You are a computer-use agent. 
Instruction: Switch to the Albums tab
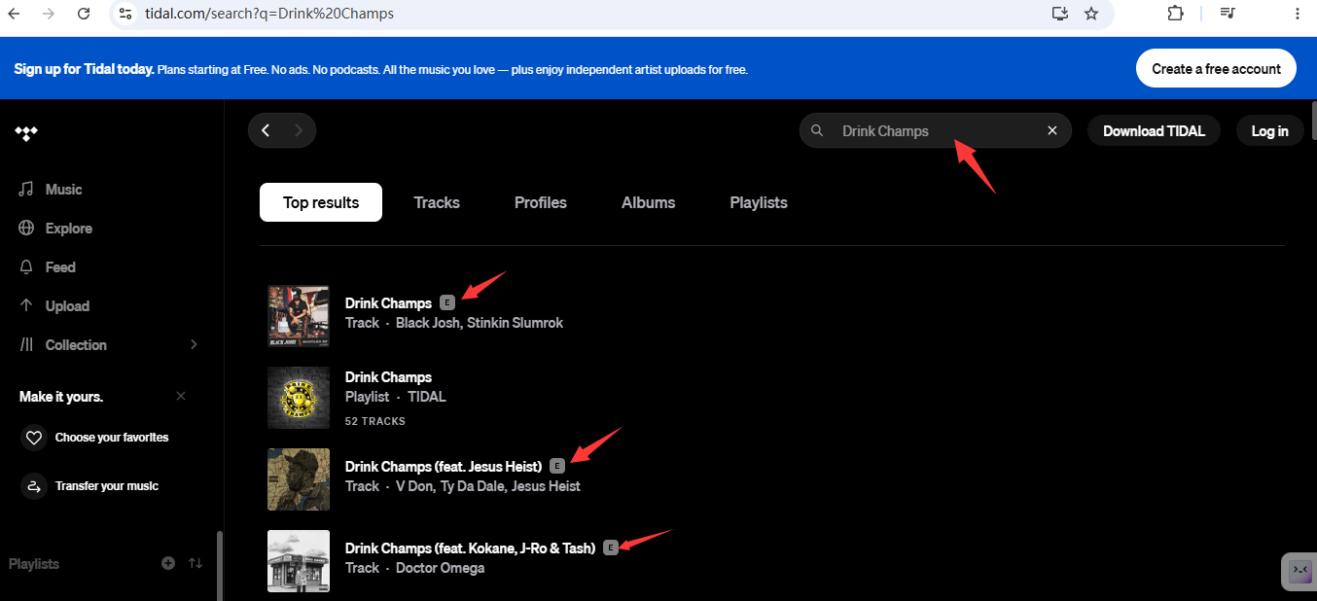(x=649, y=202)
